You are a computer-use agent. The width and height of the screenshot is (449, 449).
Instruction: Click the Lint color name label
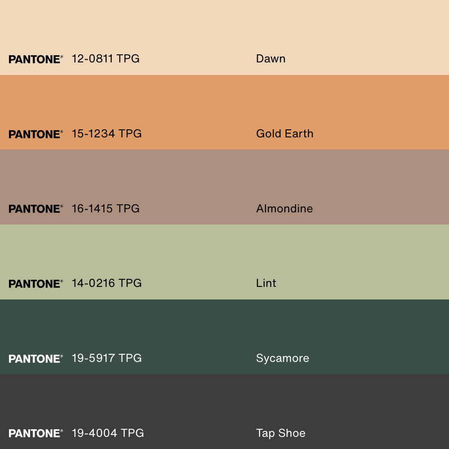(266, 283)
